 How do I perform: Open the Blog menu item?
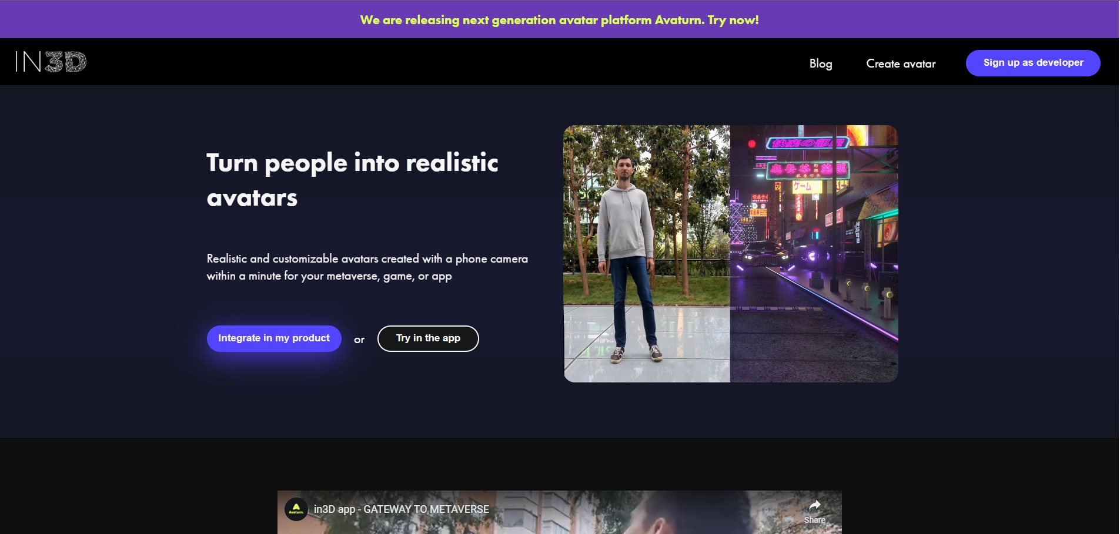pyautogui.click(x=821, y=63)
